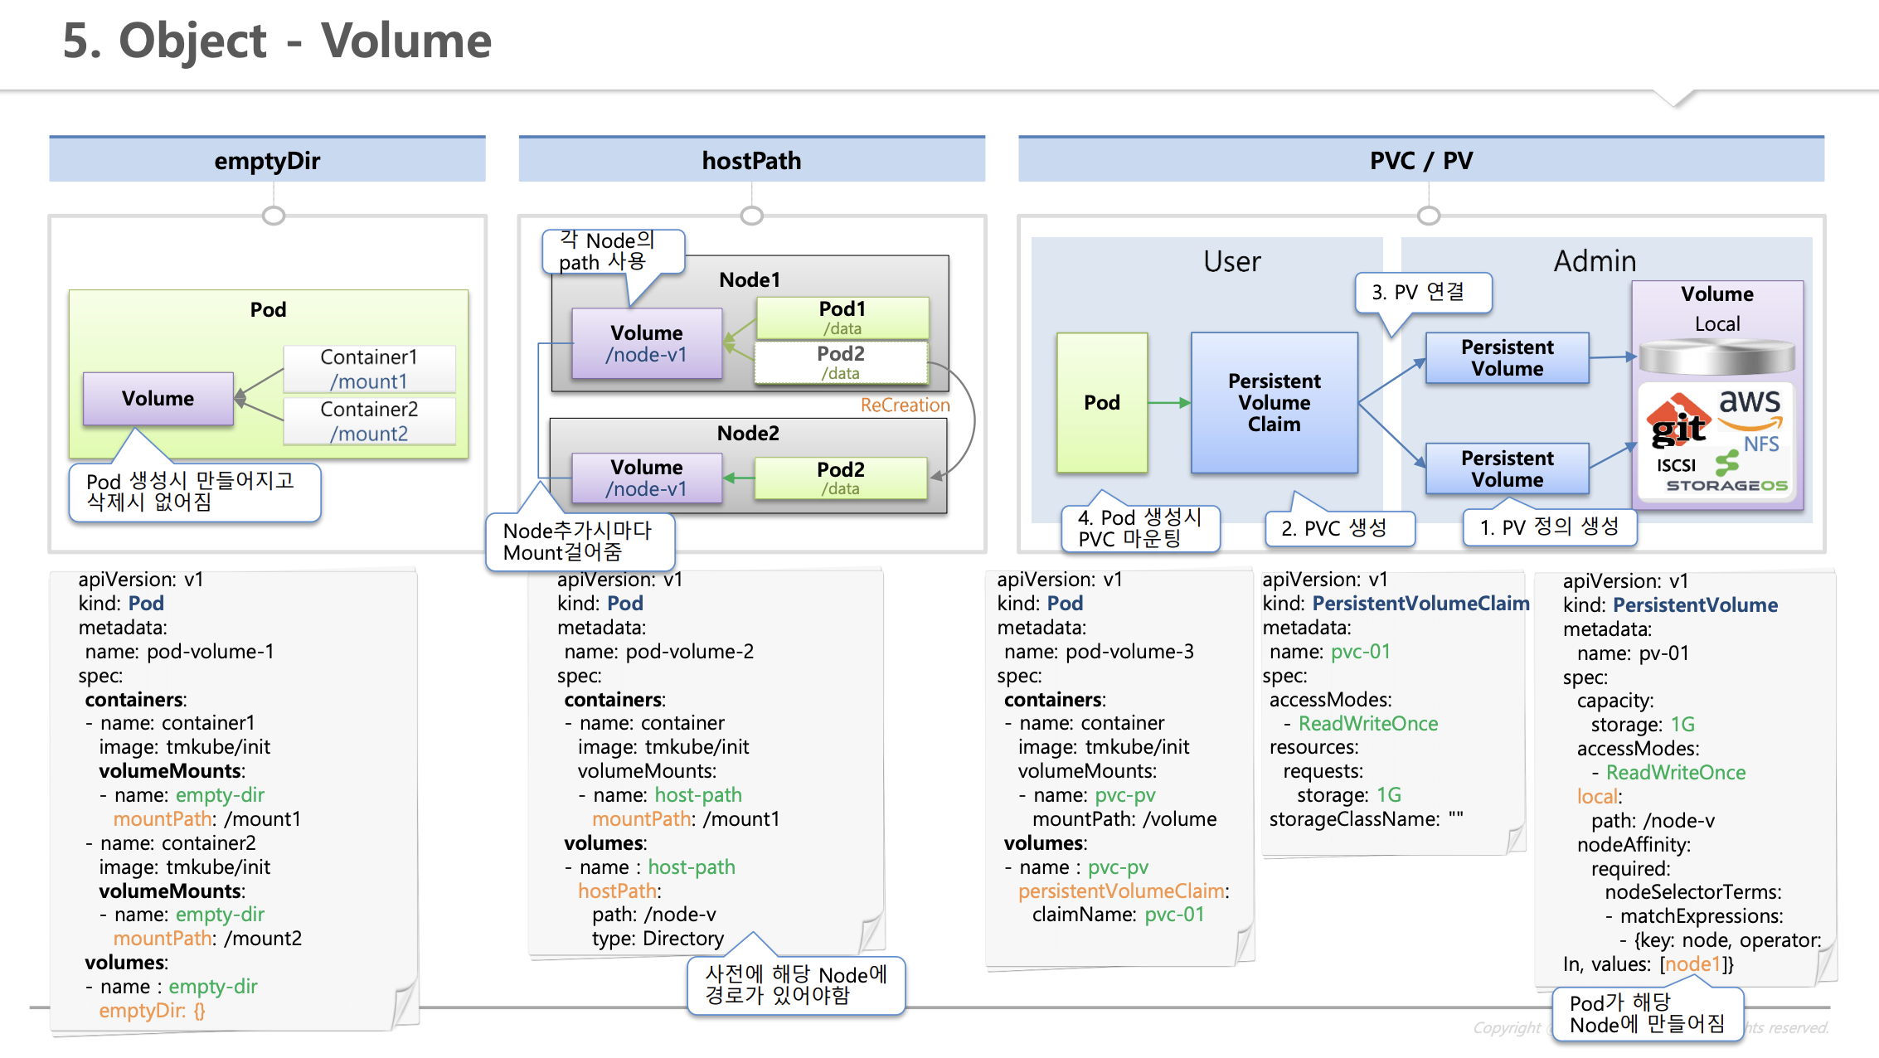Click the orange 'node1' value
This screenshot has height=1058, width=1879.
tap(1693, 964)
